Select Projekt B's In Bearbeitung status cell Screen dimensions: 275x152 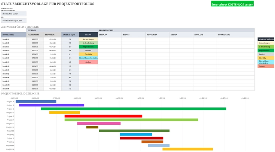coord(88,43)
